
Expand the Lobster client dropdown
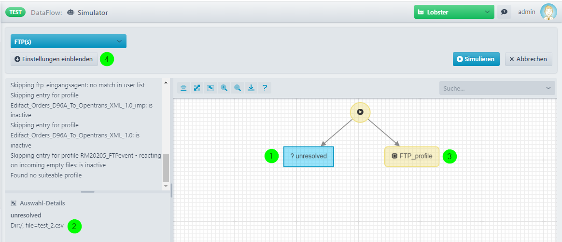(x=454, y=12)
